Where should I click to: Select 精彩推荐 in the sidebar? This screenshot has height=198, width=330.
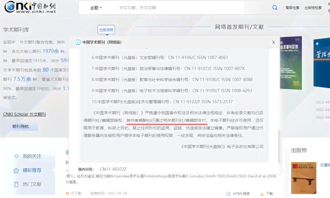[32, 170]
